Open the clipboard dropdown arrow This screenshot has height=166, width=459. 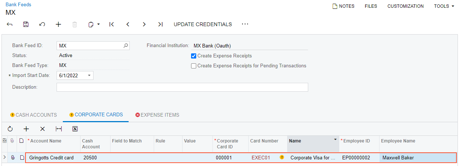pyautogui.click(x=99, y=25)
